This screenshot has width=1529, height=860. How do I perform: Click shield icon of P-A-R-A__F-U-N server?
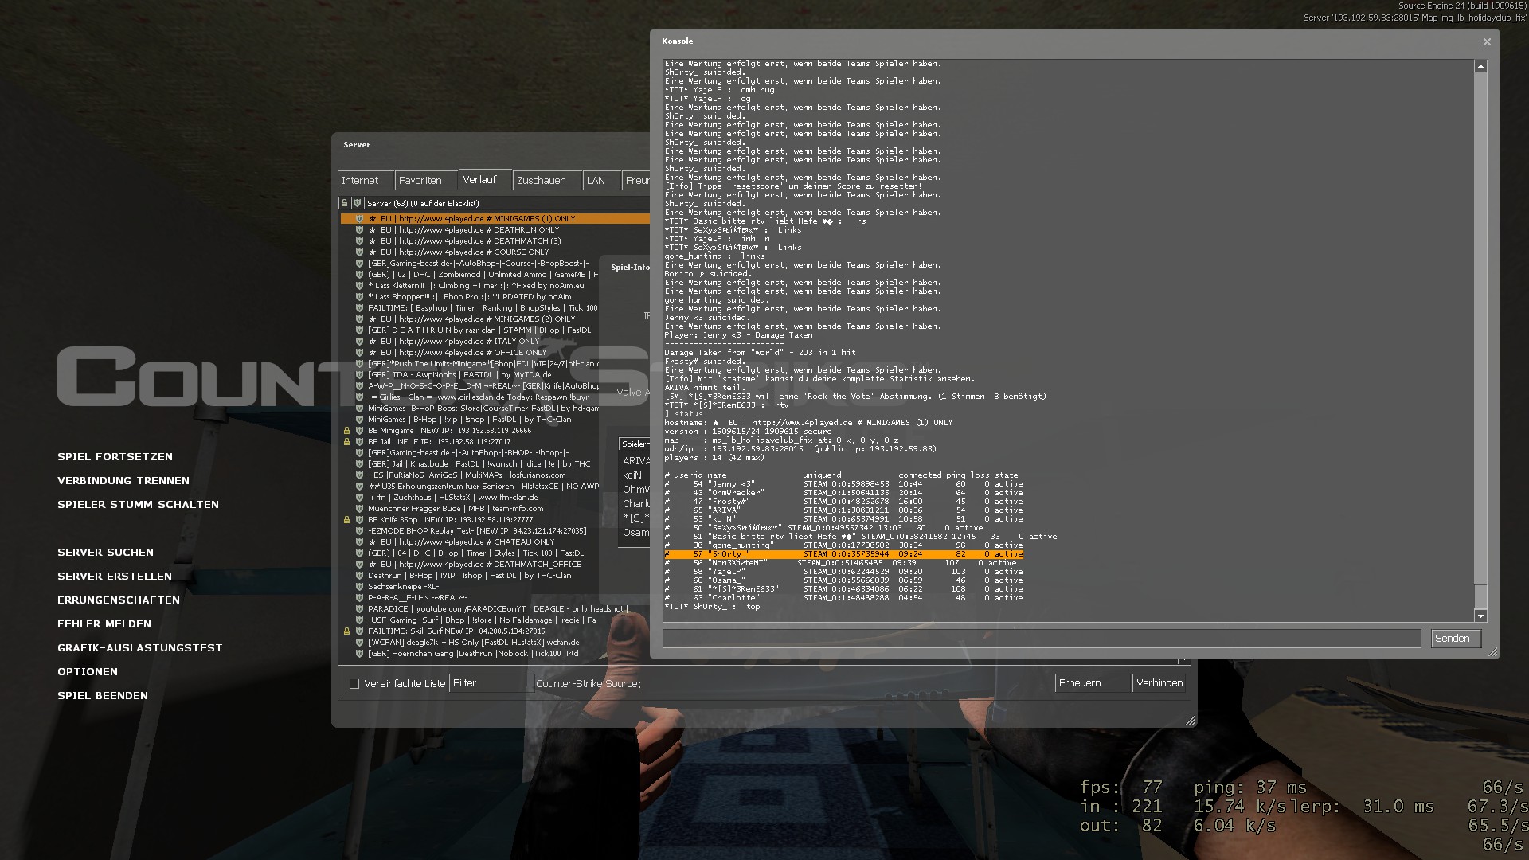point(359,597)
